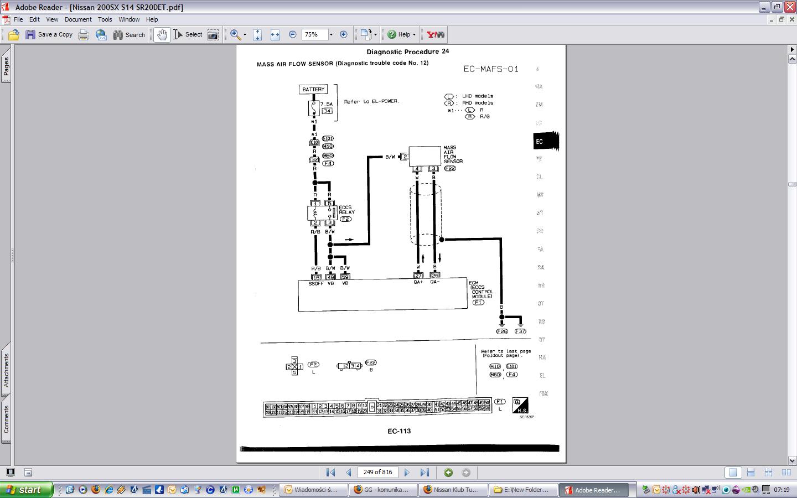Click the Fit Page height icon
Viewport: 797px width, 498px height.
pos(257,34)
